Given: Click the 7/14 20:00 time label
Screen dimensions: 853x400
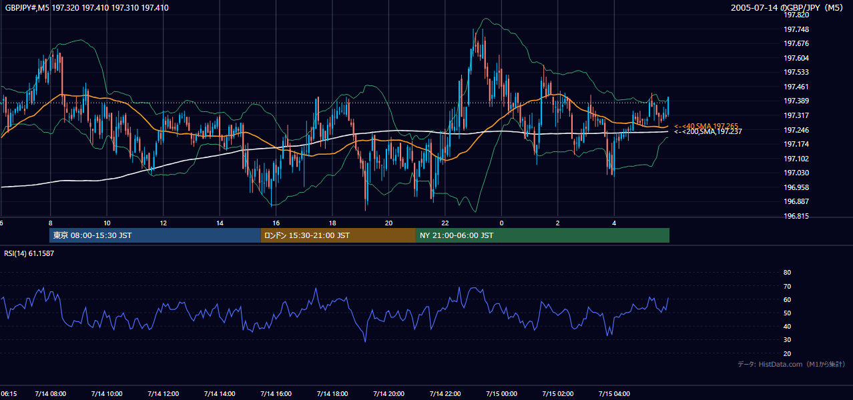Looking at the screenshot, I should click(x=389, y=394).
